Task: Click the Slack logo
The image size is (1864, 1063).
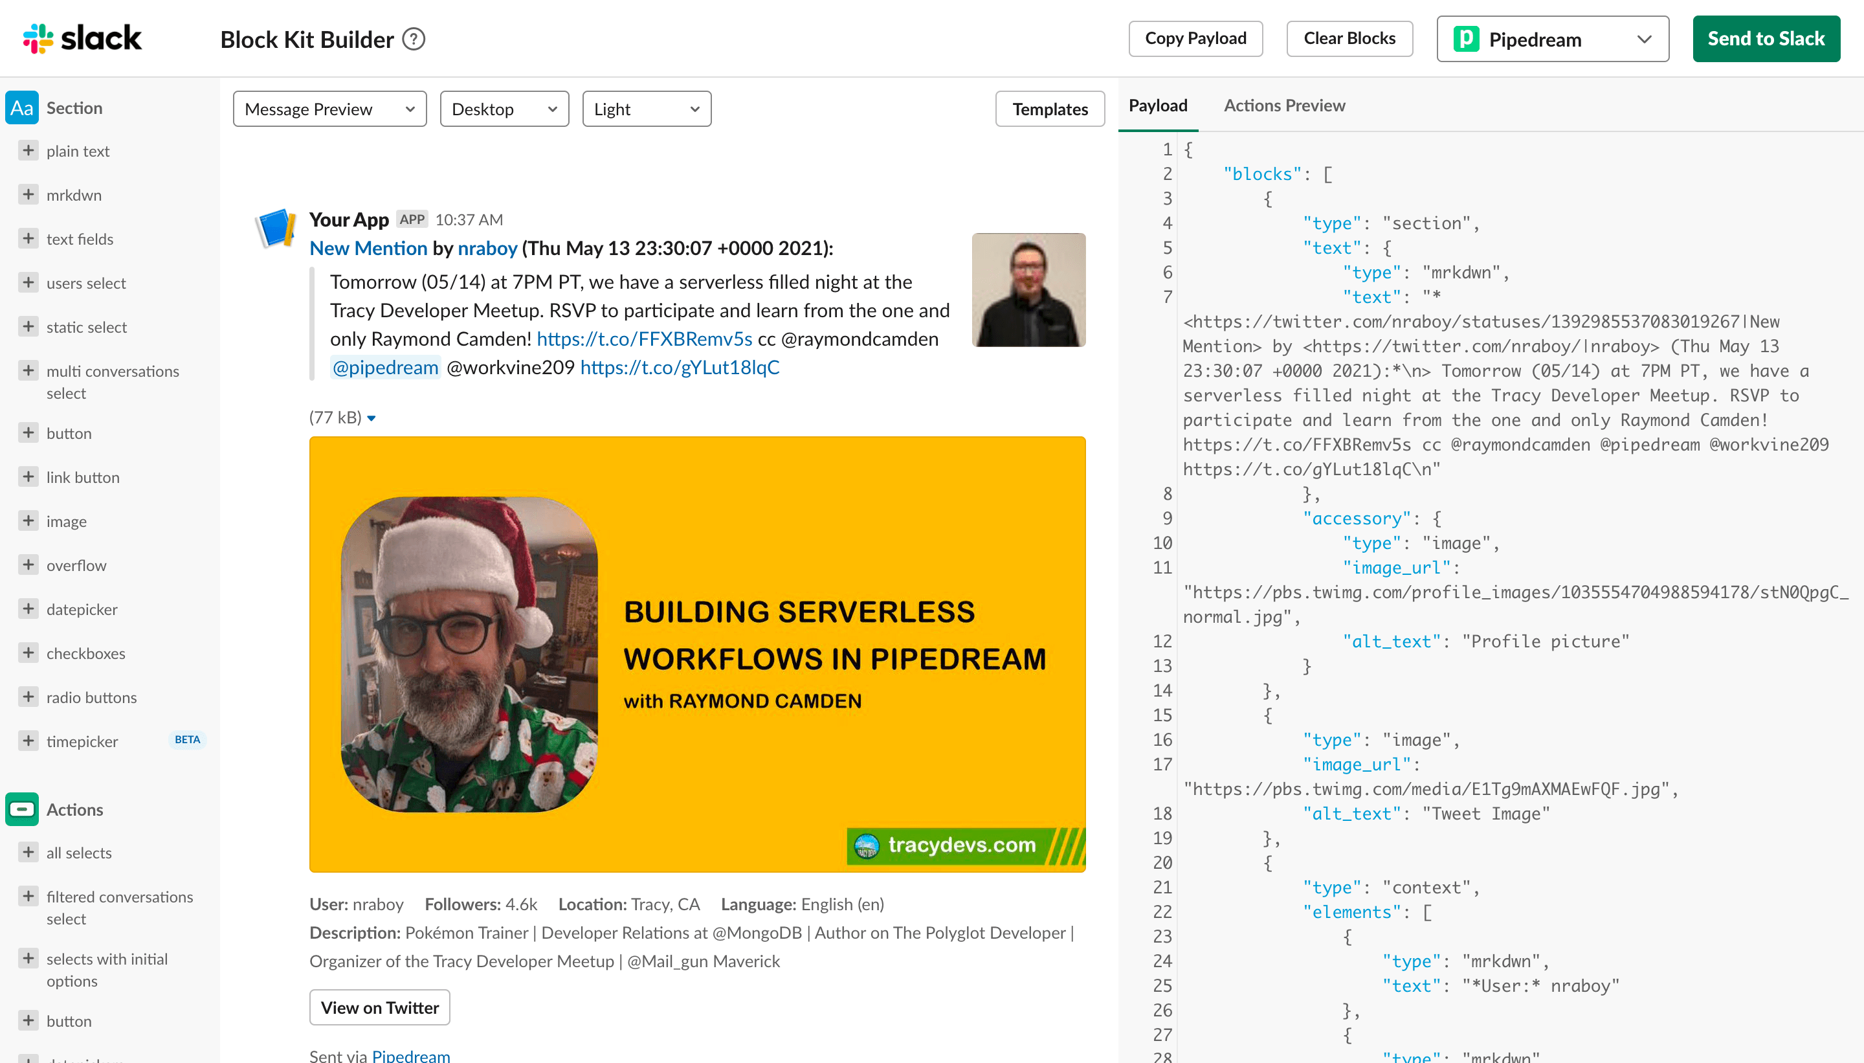Action: point(82,38)
